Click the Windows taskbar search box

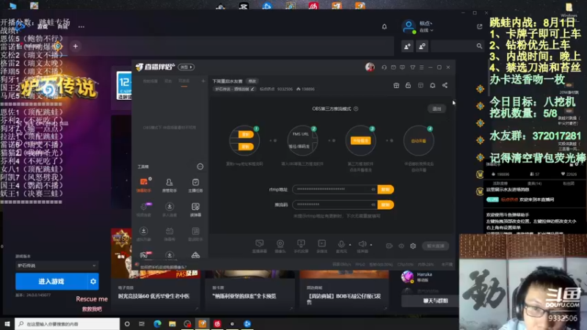click(68, 323)
